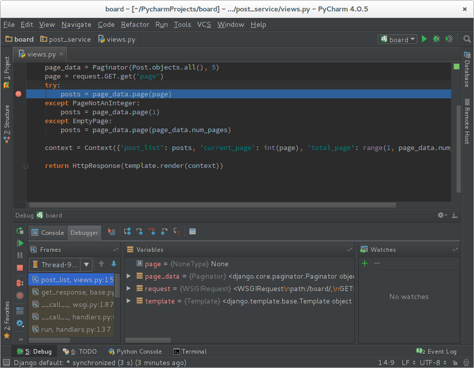Select __call__, wsgi.py:187 frame
Screen dimensions: 474x368
click(x=71, y=305)
